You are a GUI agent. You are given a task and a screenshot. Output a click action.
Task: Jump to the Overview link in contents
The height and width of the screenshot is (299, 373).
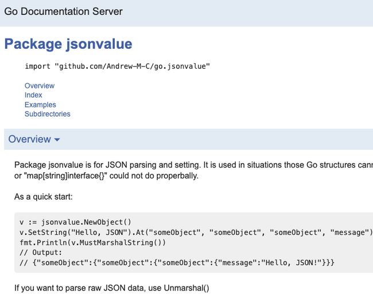tap(40, 86)
